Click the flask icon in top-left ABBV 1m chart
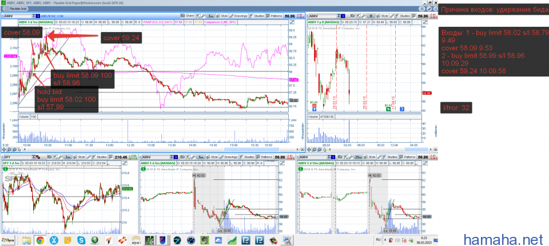 [x=198, y=16]
